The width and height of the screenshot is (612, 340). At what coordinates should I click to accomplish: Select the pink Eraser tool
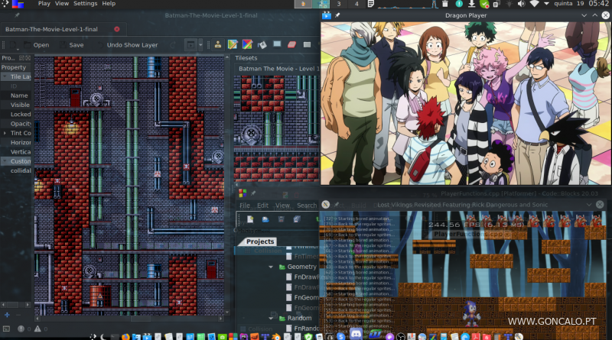pos(292,44)
